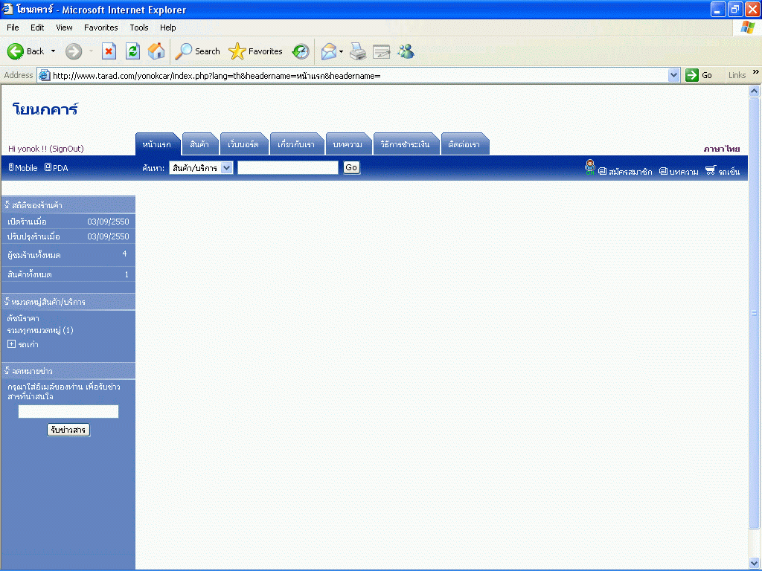Open the address bar dropdown arrow

click(673, 75)
